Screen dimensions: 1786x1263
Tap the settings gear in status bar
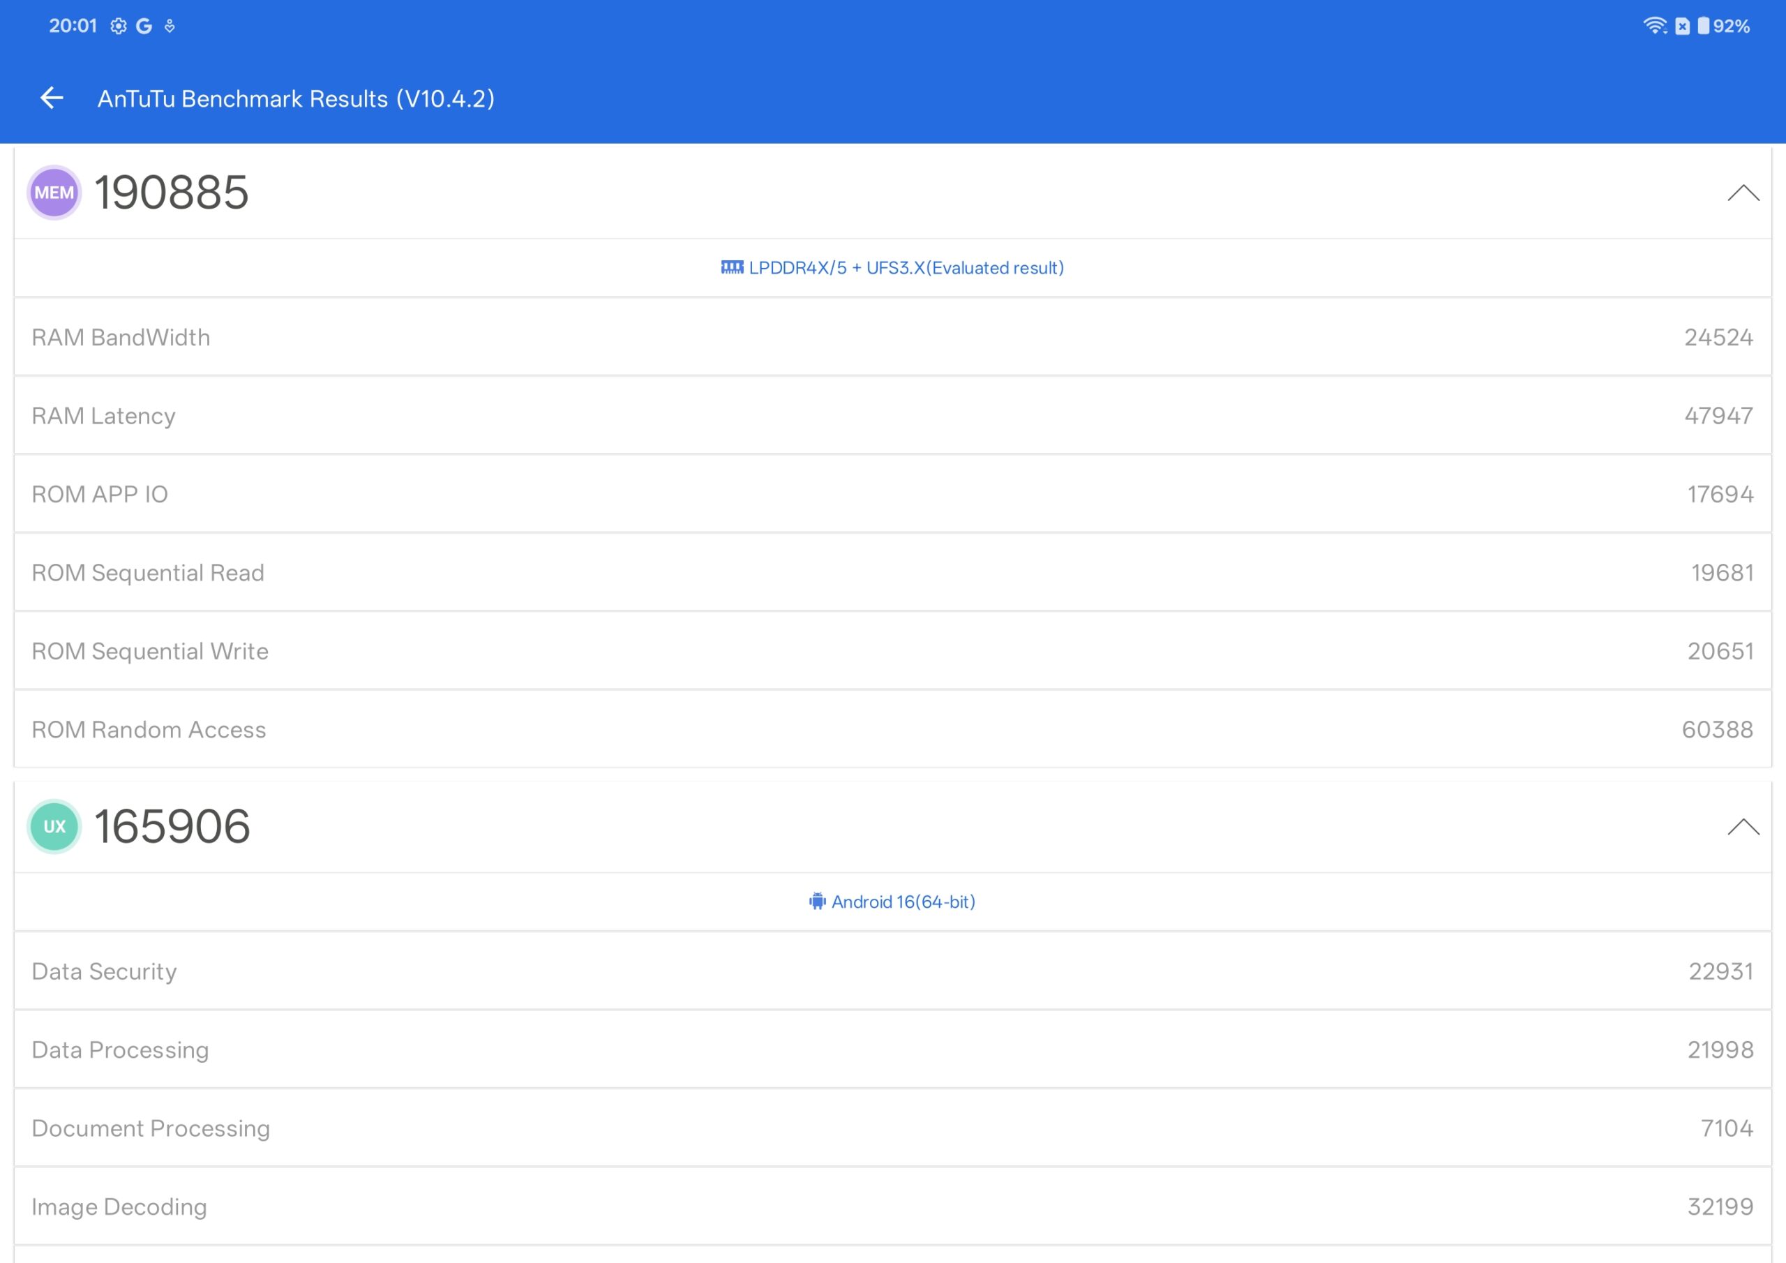(118, 26)
